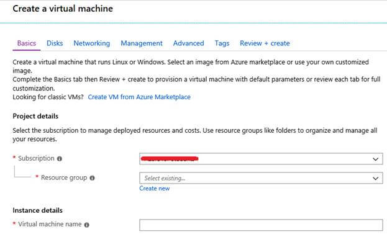This screenshot has height=237, width=387.
Task: Open the Management tab
Action: point(142,43)
